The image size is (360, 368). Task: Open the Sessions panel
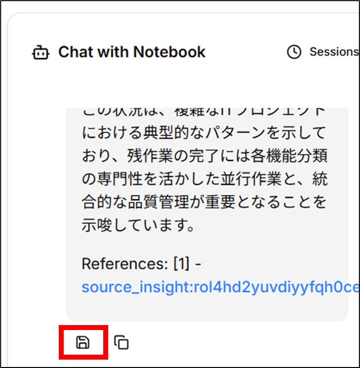click(323, 52)
